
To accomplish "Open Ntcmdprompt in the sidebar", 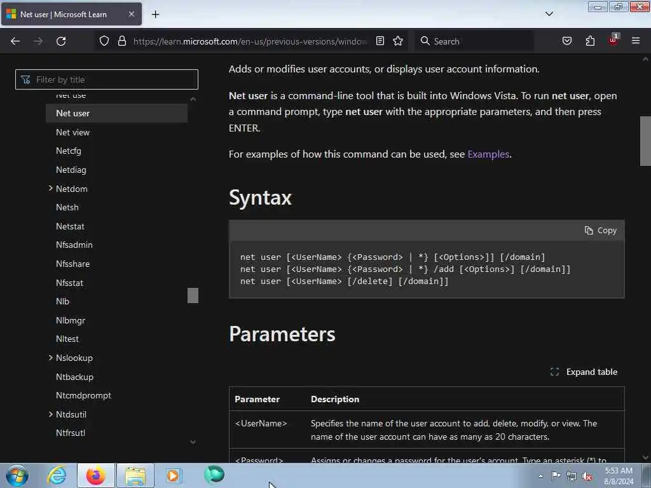I will [x=83, y=395].
